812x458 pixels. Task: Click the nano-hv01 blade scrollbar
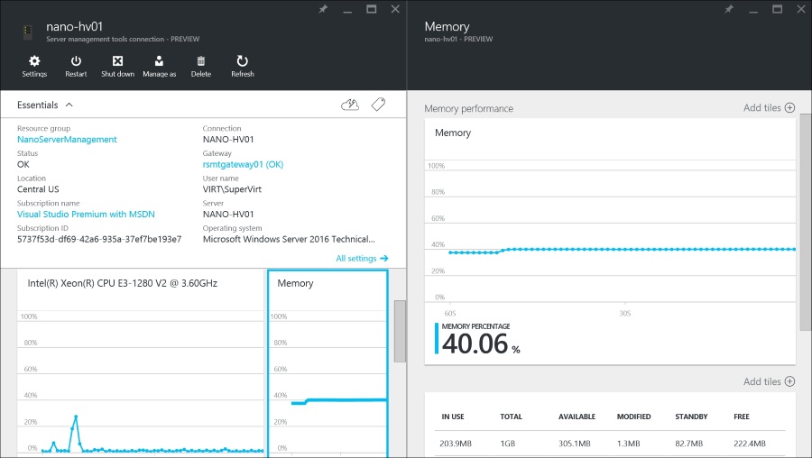click(x=400, y=331)
